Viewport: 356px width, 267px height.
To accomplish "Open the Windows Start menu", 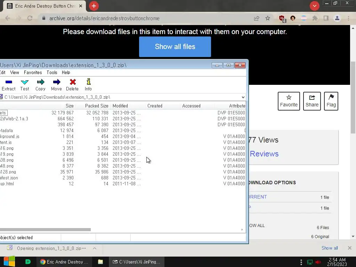I will click(x=9, y=261).
